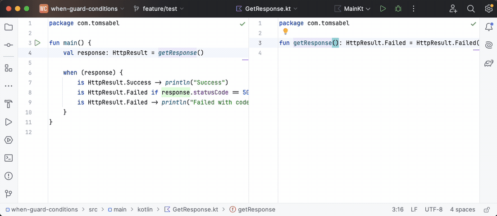Change LF line separator in status bar
The image size is (497, 216).
[414, 209]
